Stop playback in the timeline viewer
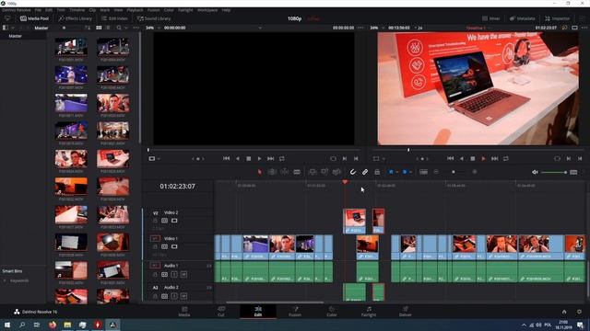This screenshot has width=590, height=331. (473, 159)
